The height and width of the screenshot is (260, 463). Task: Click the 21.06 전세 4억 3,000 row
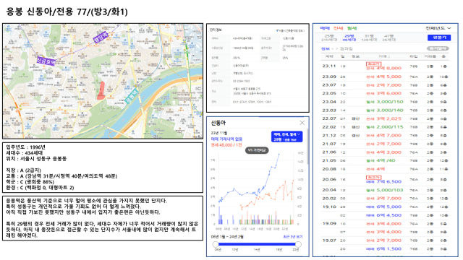[x=385, y=152]
